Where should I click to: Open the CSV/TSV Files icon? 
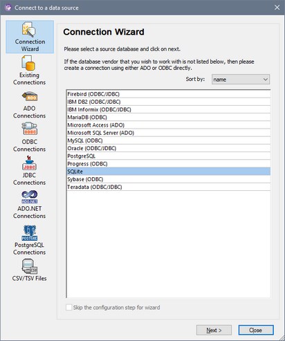click(x=29, y=270)
